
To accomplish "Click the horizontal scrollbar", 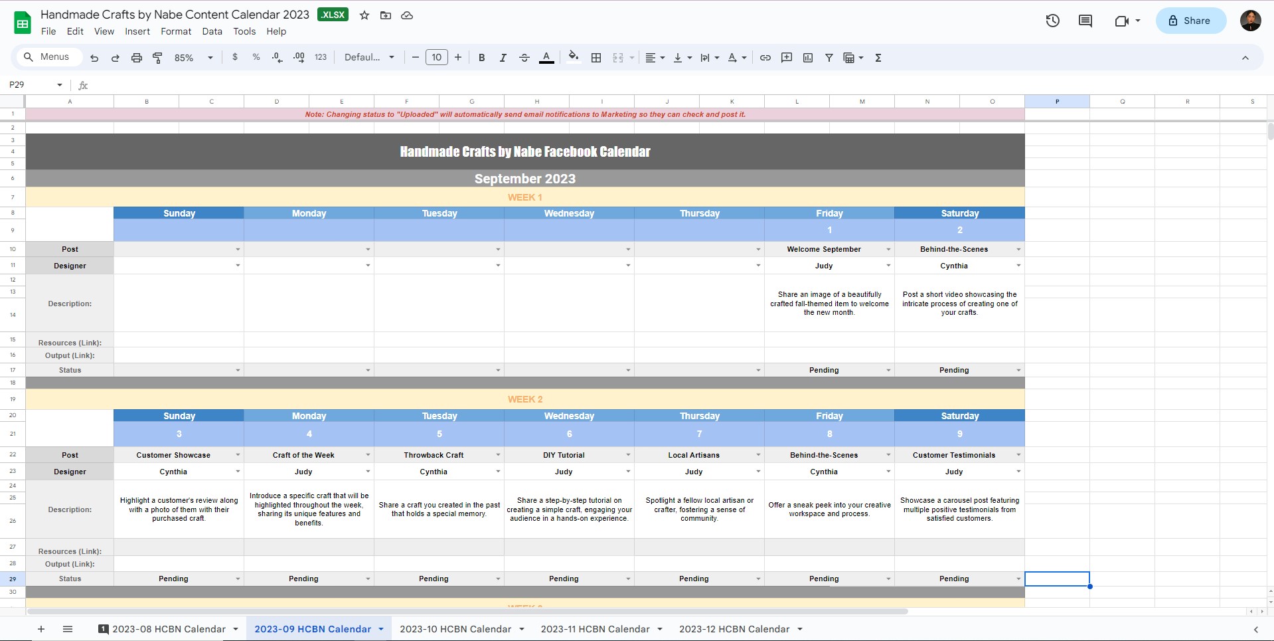I will click(x=467, y=611).
